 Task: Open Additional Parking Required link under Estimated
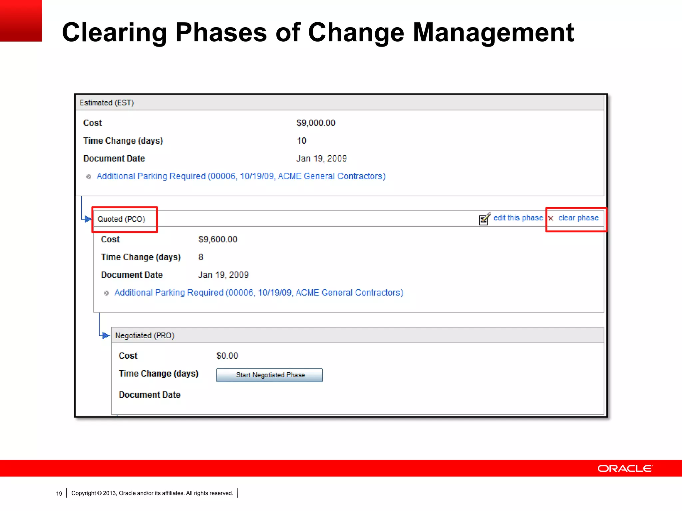point(241,176)
